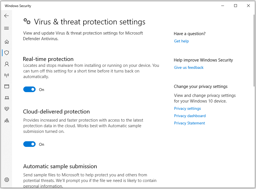The image size is (256, 189).
Task: Go back using the arrow button
Action: pos(6,16)
